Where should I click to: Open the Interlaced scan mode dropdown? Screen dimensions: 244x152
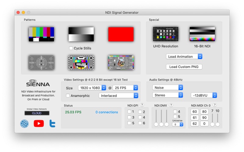[x=118, y=95]
